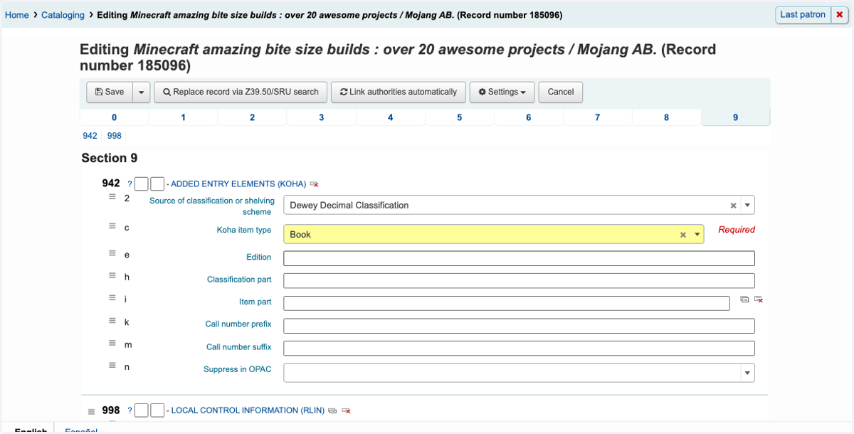Focus the Call number prefix field
Image resolution: width=854 pixels, height=434 pixels.
[x=519, y=326]
